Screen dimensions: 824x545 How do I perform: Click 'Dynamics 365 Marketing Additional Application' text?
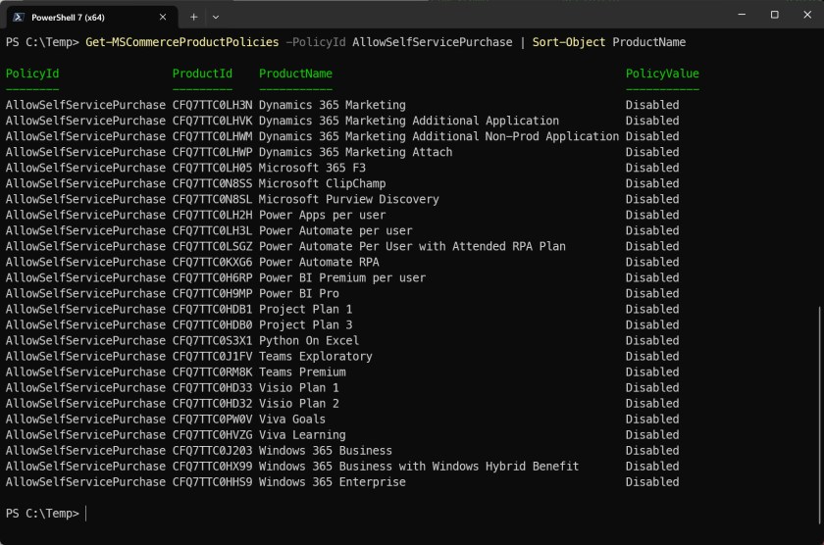click(x=409, y=121)
